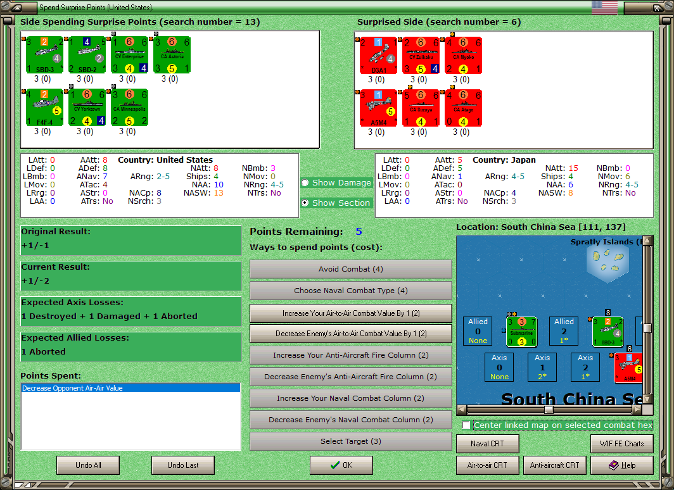Decrease enemy's naval combat column
This screenshot has height=490, width=674.
tap(351, 420)
